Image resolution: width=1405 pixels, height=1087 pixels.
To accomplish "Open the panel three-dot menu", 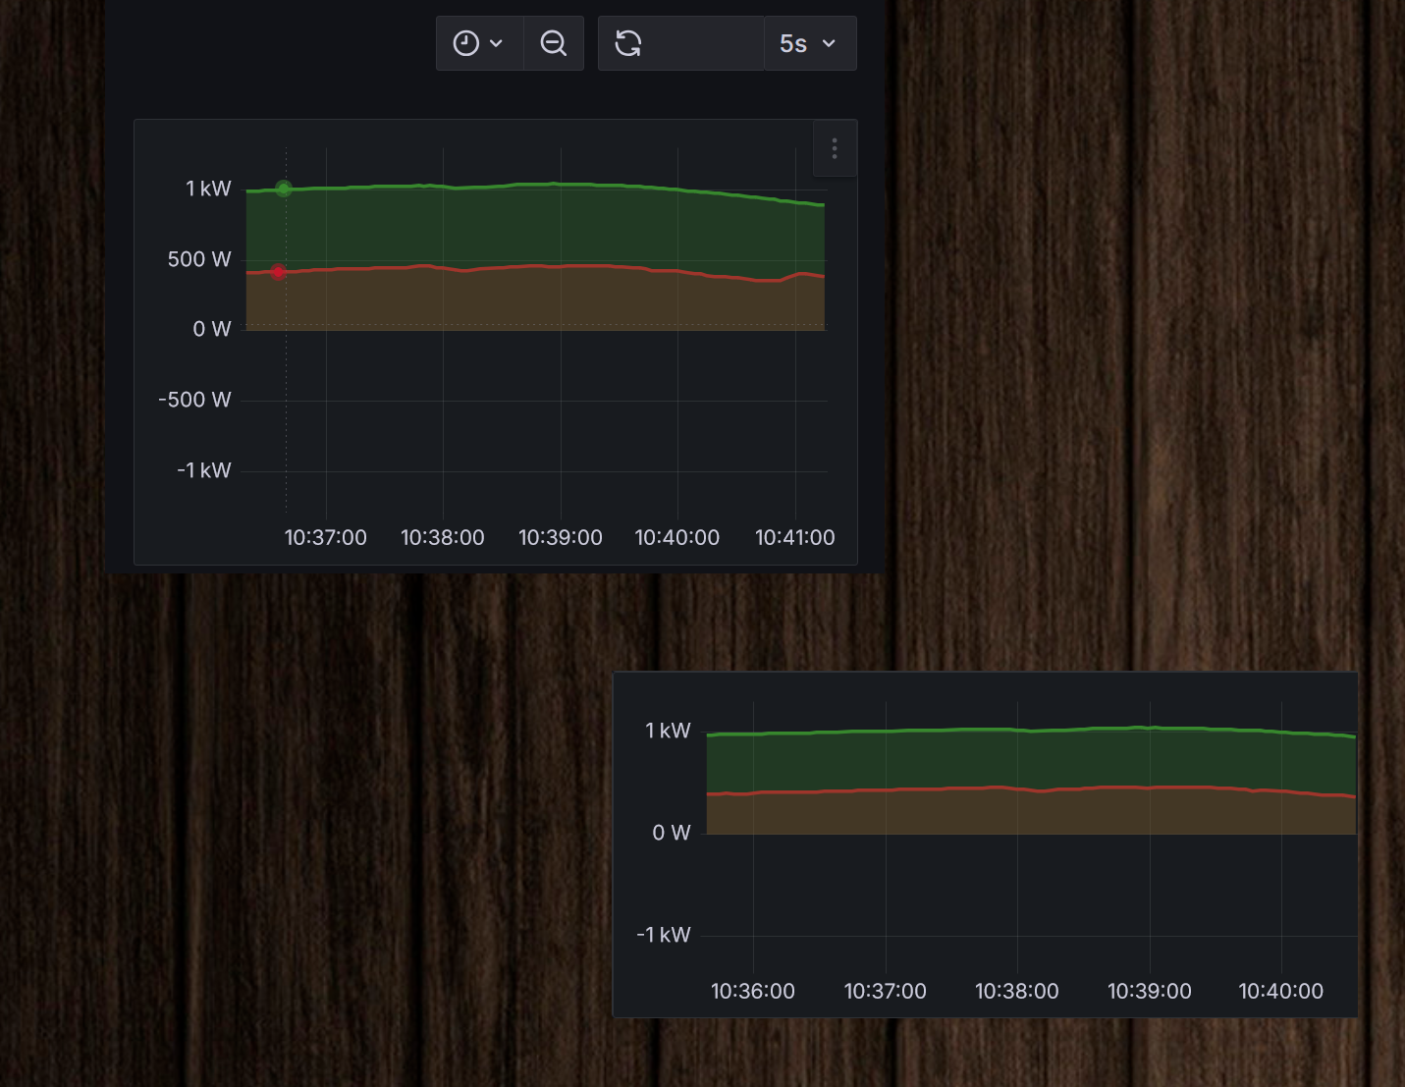I will 835,148.
